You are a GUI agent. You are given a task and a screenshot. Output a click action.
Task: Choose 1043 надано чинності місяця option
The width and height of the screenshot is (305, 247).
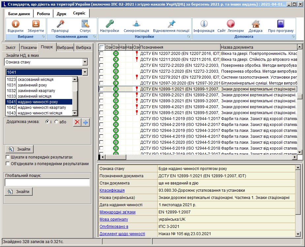(39, 113)
